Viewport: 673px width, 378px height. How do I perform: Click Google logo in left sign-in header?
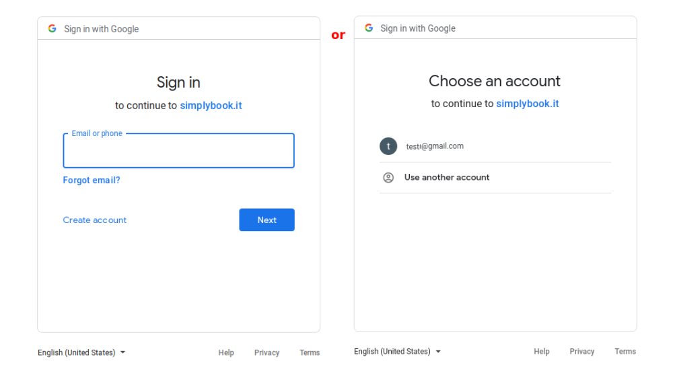pos(52,29)
